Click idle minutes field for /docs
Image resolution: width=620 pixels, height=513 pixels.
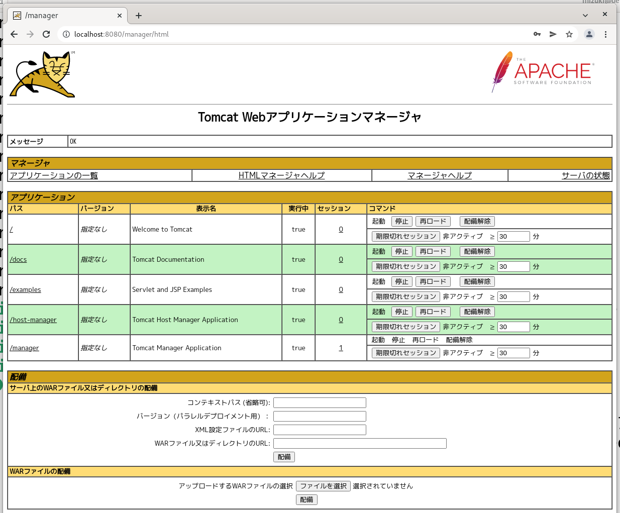coord(513,266)
